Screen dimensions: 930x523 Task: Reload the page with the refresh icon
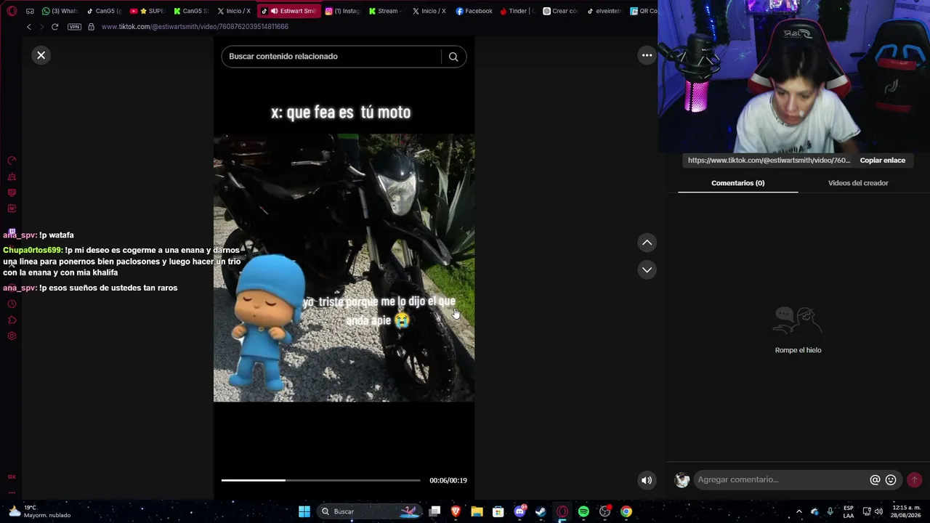pos(54,27)
